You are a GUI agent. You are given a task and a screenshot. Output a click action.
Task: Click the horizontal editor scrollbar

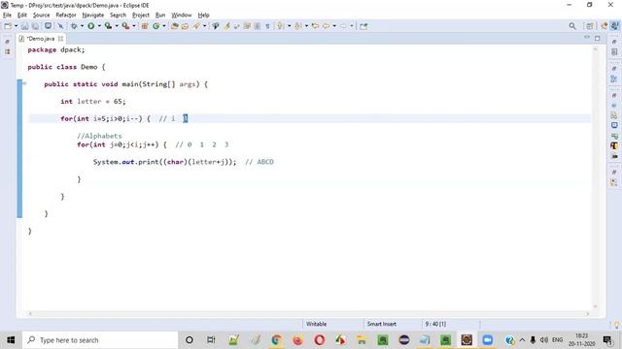coord(309,314)
